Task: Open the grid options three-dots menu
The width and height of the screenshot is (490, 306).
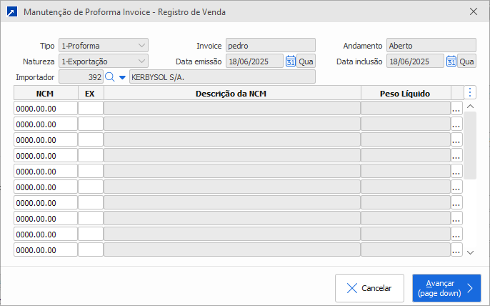Action: coord(469,92)
